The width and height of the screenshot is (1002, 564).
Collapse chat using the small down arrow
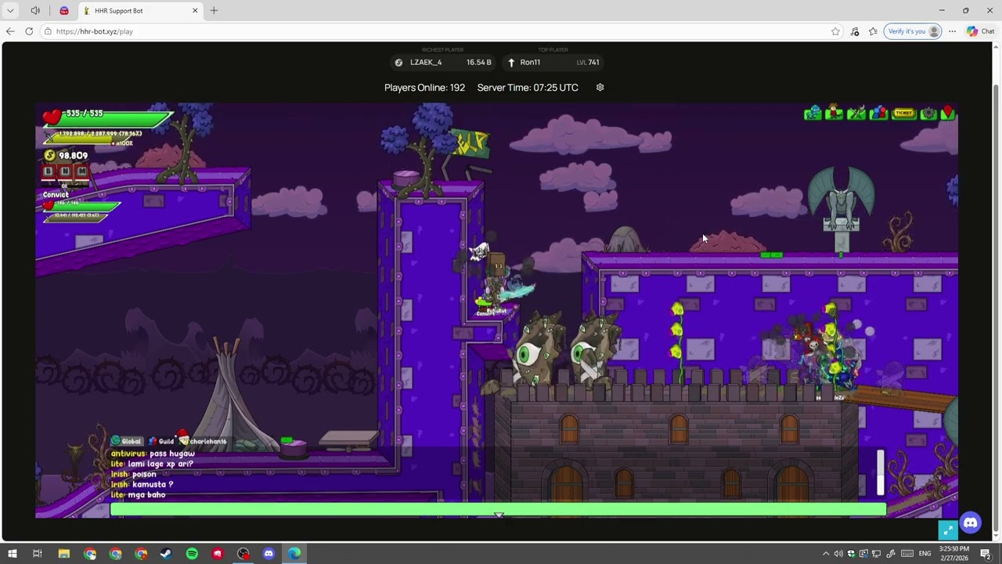click(499, 515)
